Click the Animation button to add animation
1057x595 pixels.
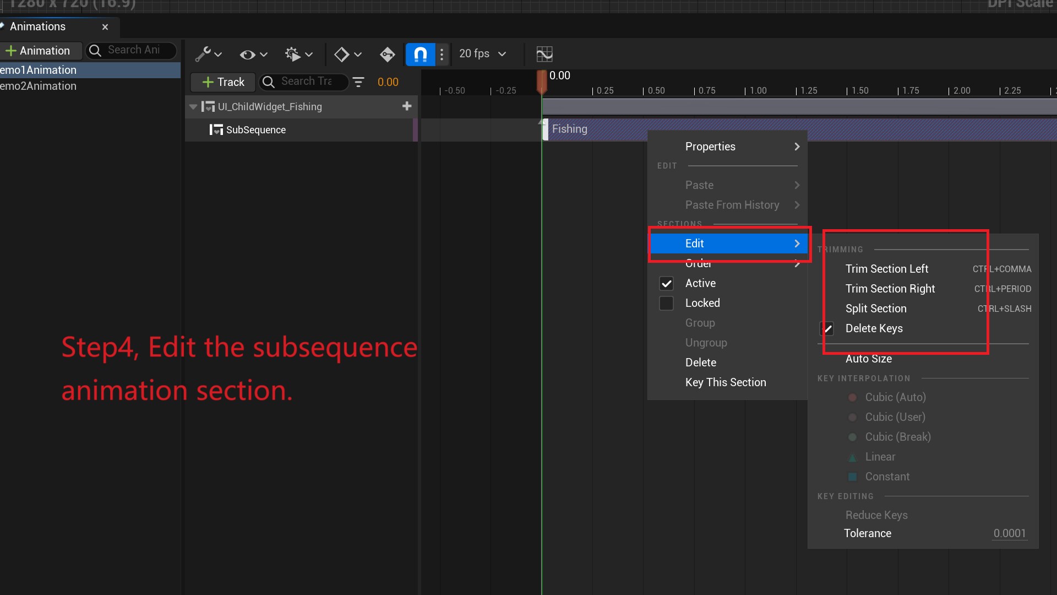click(x=41, y=51)
